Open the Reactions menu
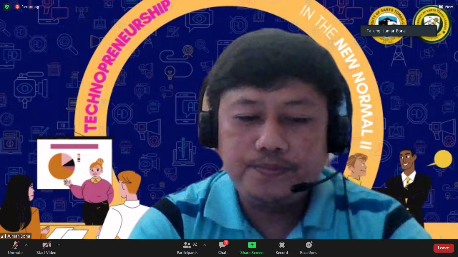 308,248
